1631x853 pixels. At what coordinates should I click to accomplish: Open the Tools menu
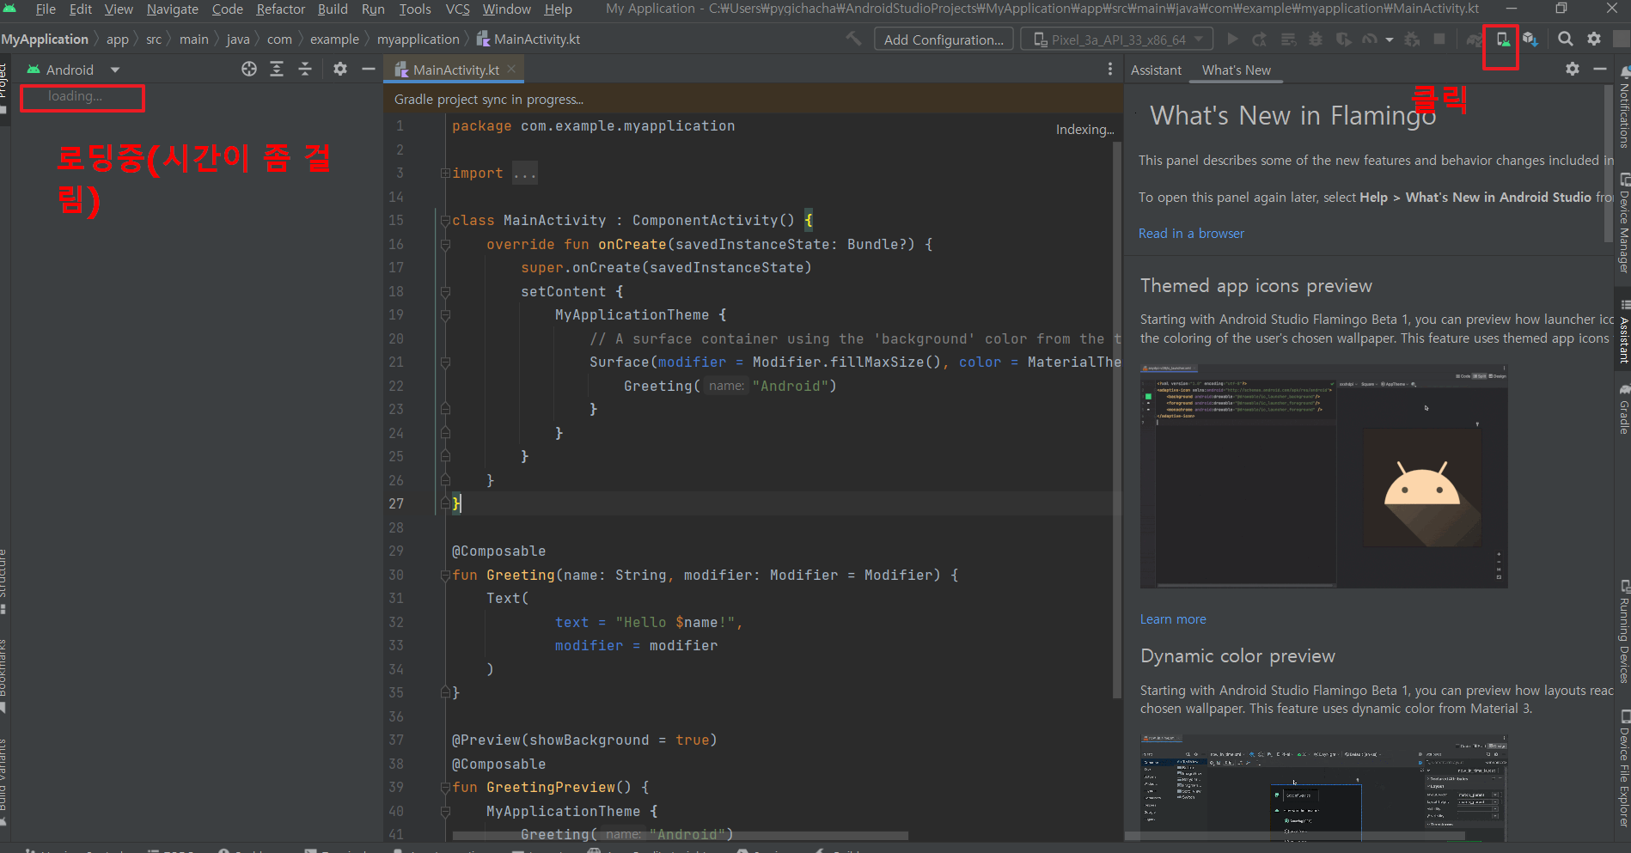click(x=415, y=9)
